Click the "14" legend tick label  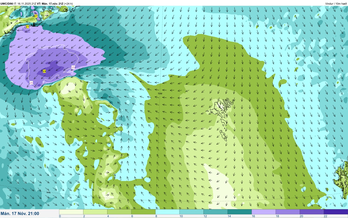[x=229, y=216]
